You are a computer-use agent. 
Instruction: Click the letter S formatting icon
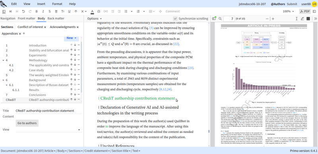click(x=49, y=11)
